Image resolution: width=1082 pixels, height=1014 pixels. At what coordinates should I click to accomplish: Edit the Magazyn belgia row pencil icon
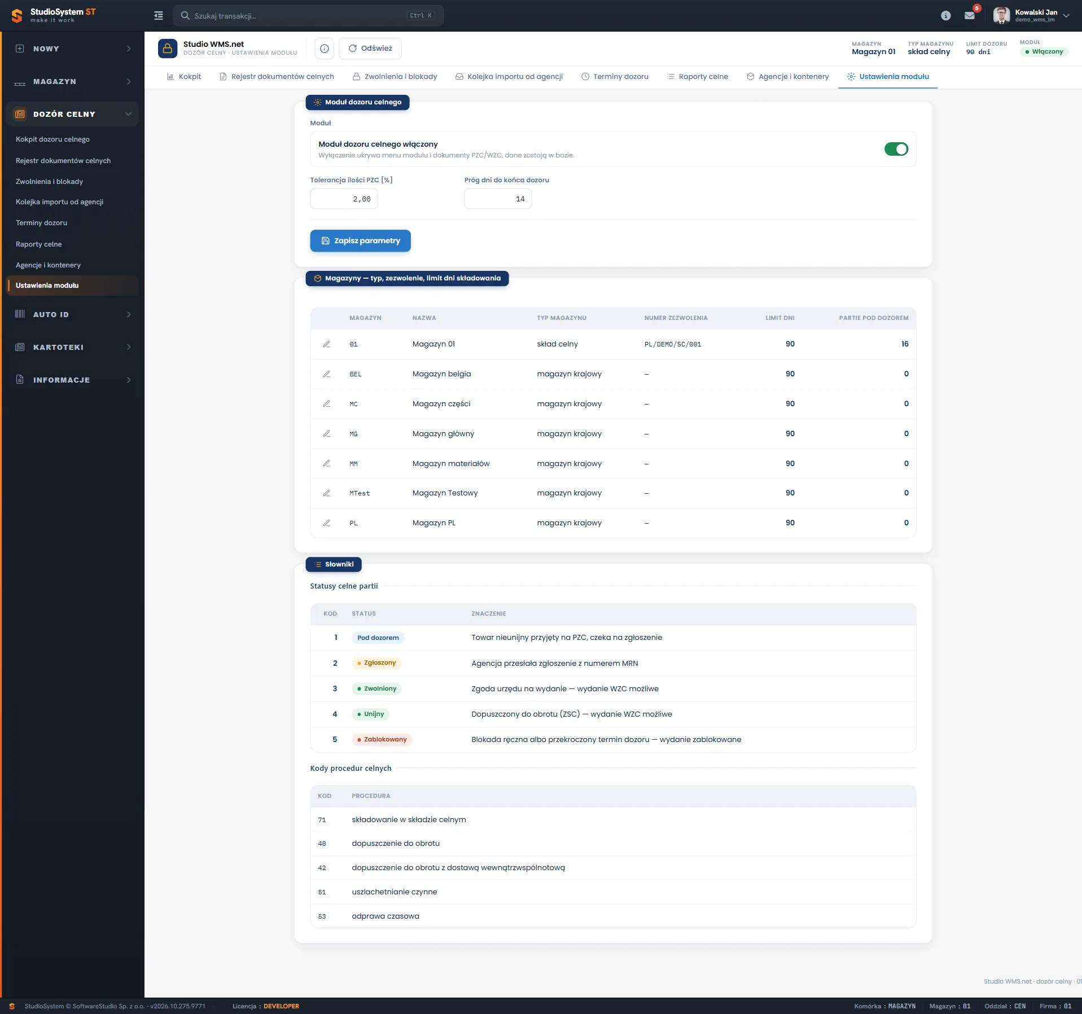[326, 374]
